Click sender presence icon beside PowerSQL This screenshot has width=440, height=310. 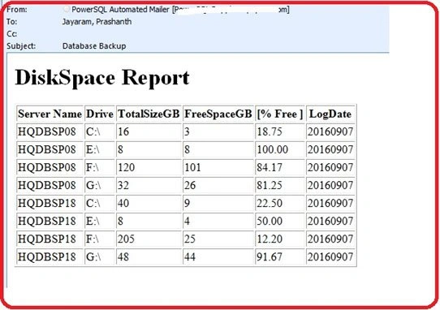pos(67,9)
